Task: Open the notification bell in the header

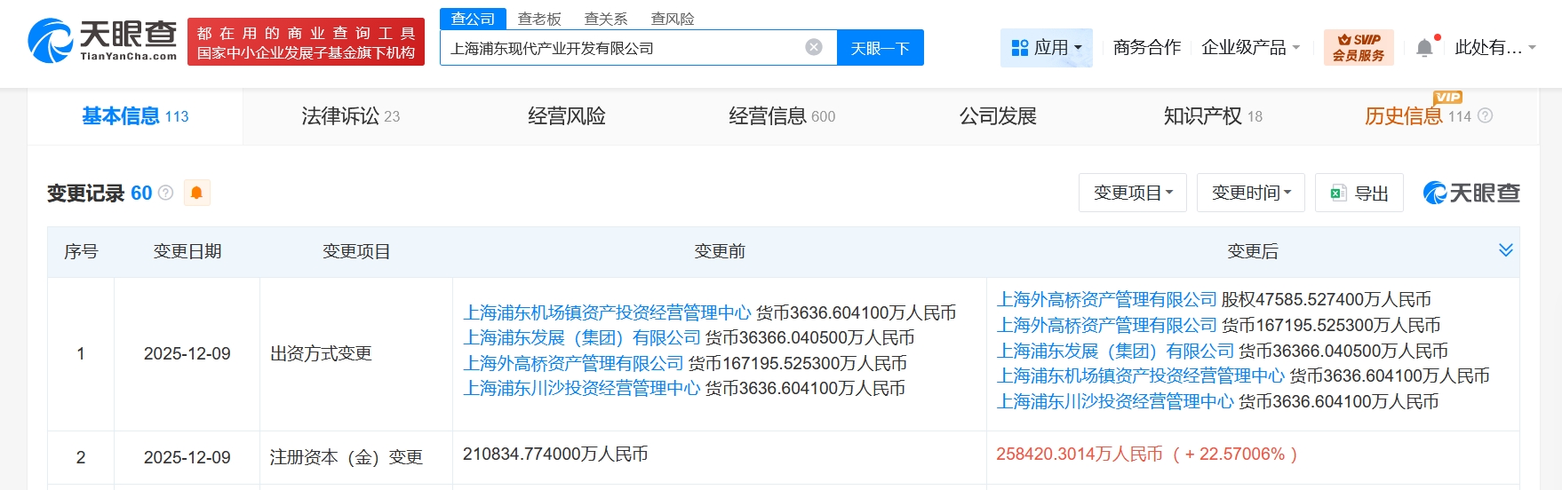Action: click(x=1423, y=48)
